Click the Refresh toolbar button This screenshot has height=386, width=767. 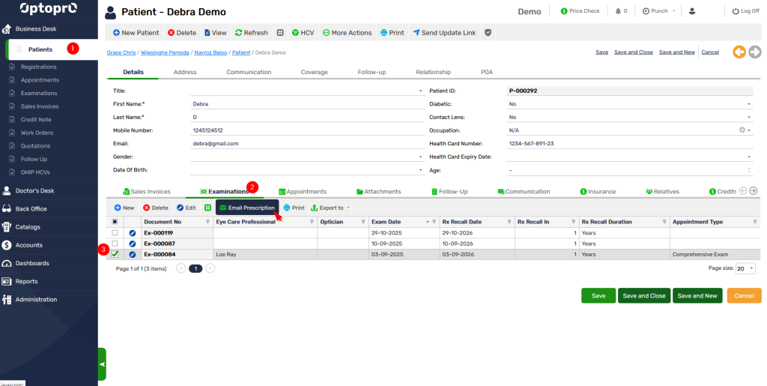[x=251, y=33]
